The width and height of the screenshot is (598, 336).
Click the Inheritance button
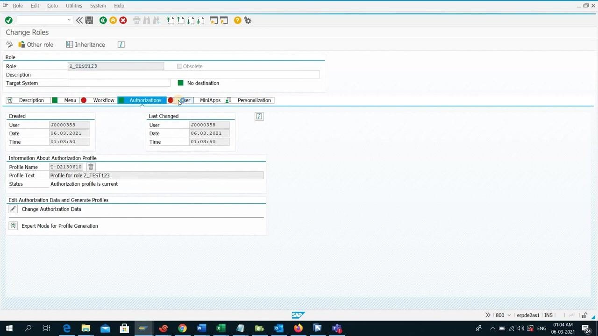[x=85, y=44]
